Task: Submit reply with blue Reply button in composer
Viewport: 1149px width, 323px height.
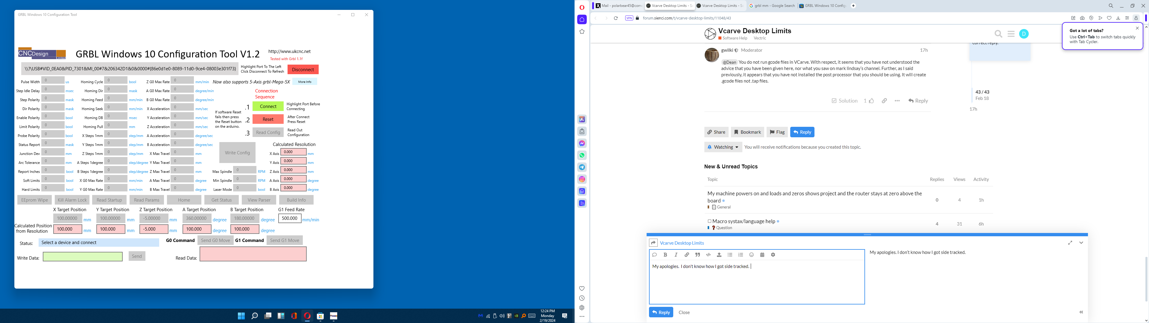Action: (x=661, y=312)
